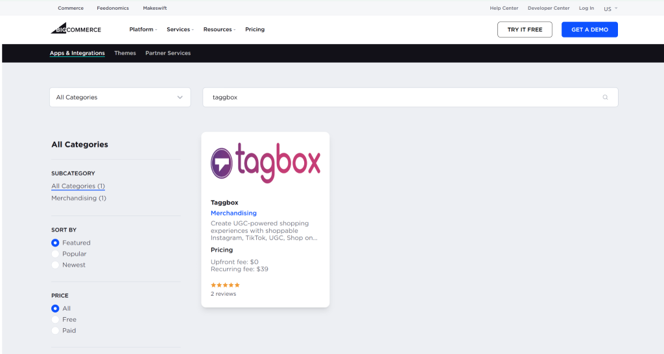Switch to Partner Services tab
Image resolution: width=664 pixels, height=354 pixels.
click(168, 53)
